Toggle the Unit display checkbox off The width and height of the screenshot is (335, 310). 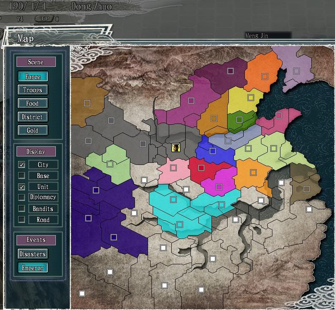pyautogui.click(x=22, y=187)
